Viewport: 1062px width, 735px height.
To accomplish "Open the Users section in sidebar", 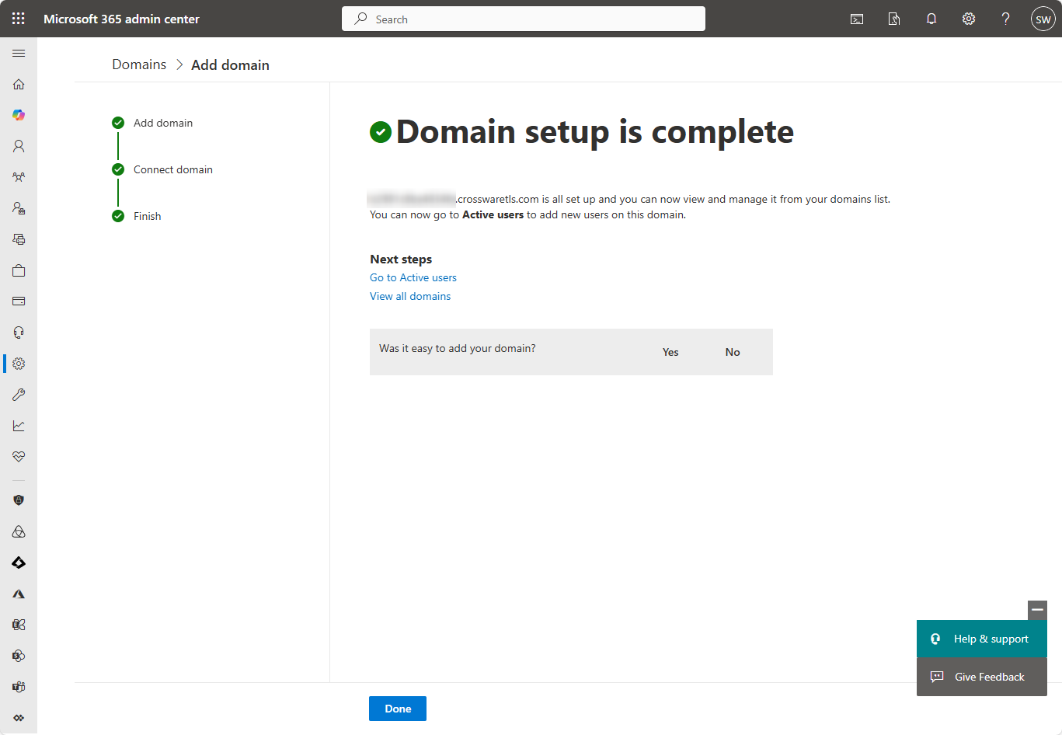I will (19, 146).
